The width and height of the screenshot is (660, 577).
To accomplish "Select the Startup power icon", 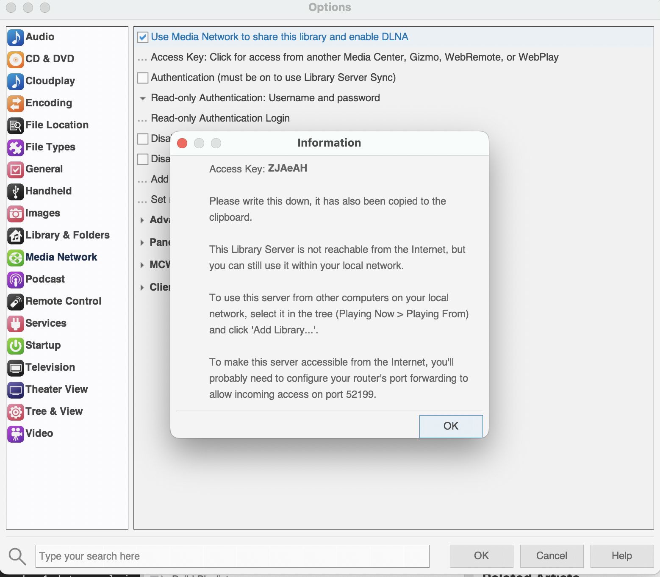I will point(16,346).
